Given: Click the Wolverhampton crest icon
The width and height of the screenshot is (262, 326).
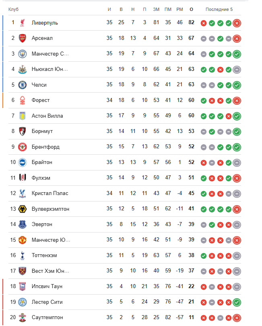Looking at the screenshot, I should [23, 209].
